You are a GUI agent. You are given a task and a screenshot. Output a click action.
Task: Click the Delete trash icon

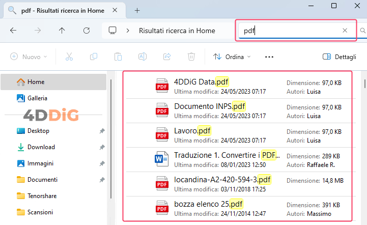click(x=191, y=57)
